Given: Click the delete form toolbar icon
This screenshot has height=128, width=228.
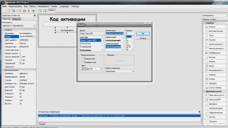Looking at the screenshot, I should coord(45,11).
